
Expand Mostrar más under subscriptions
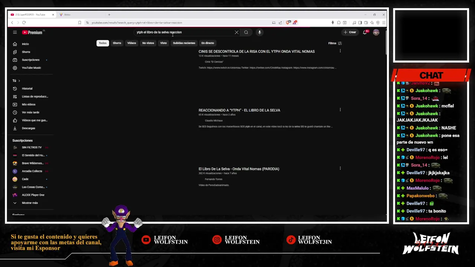30,203
